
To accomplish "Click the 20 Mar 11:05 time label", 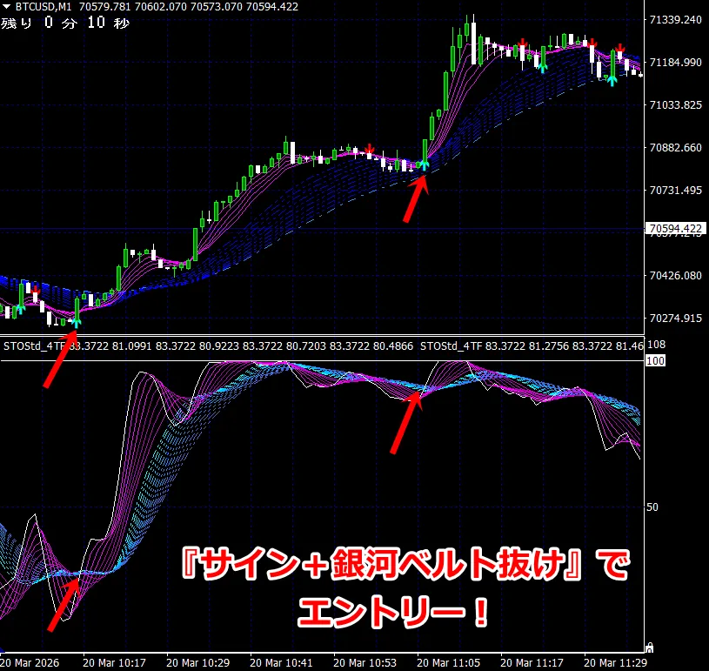I will pyautogui.click(x=449, y=663).
